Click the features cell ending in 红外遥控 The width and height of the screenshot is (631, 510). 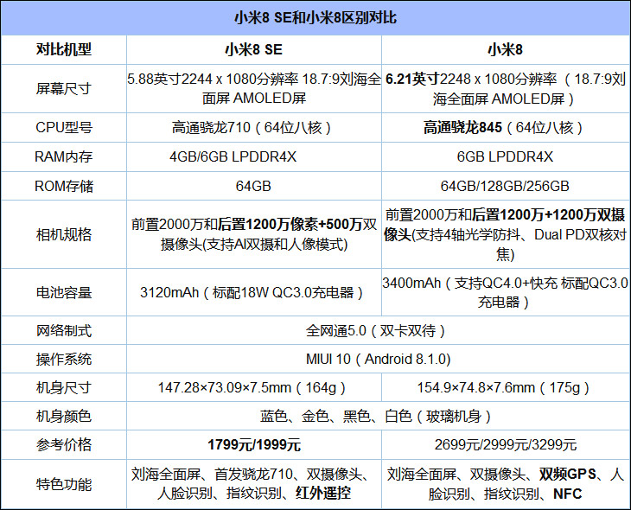point(254,484)
